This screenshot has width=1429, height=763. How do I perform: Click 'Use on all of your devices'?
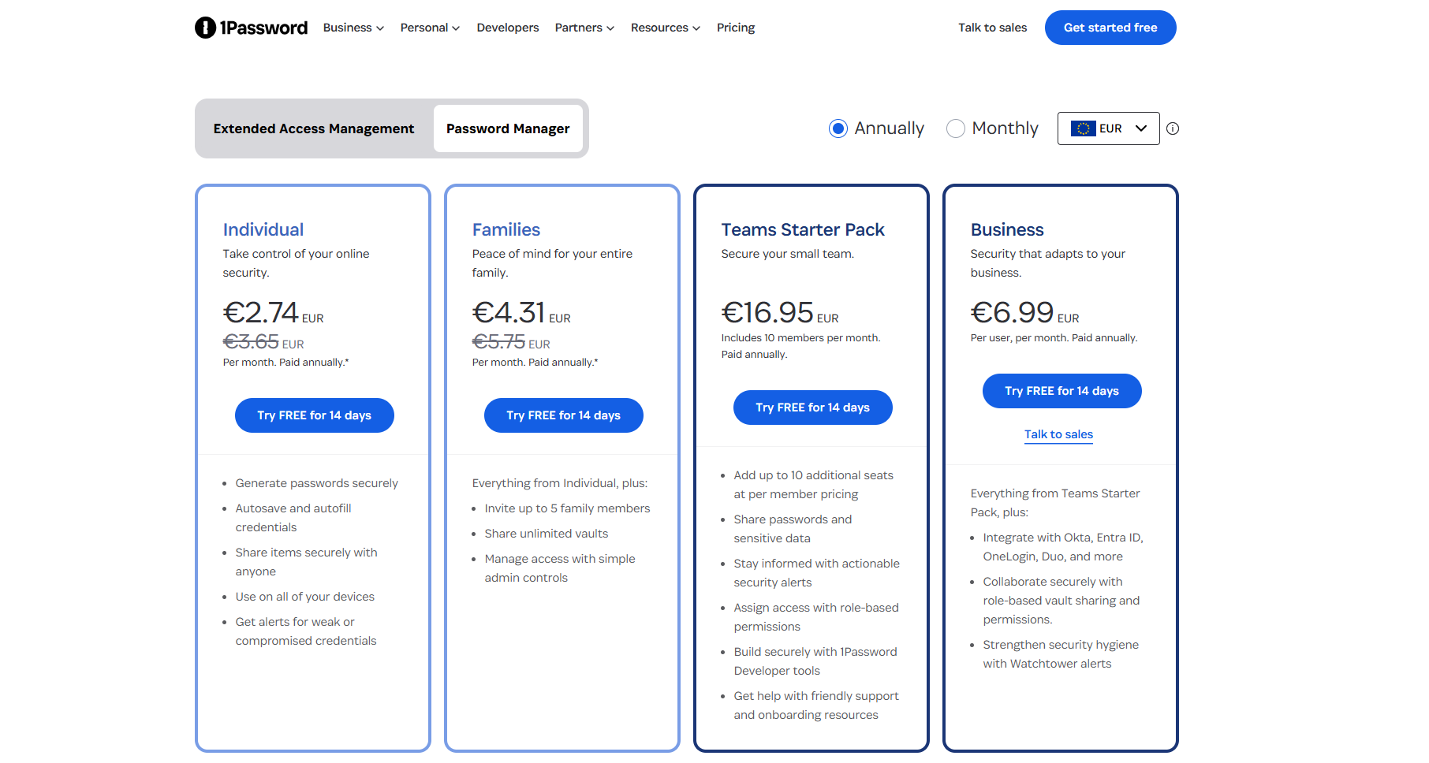(x=304, y=597)
